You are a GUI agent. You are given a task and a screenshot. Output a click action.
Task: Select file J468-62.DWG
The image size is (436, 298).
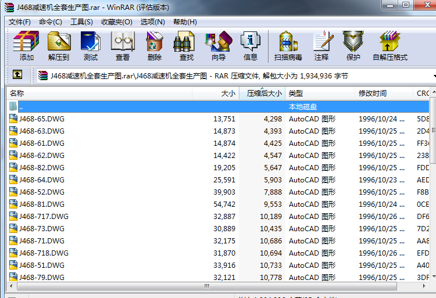click(42, 155)
